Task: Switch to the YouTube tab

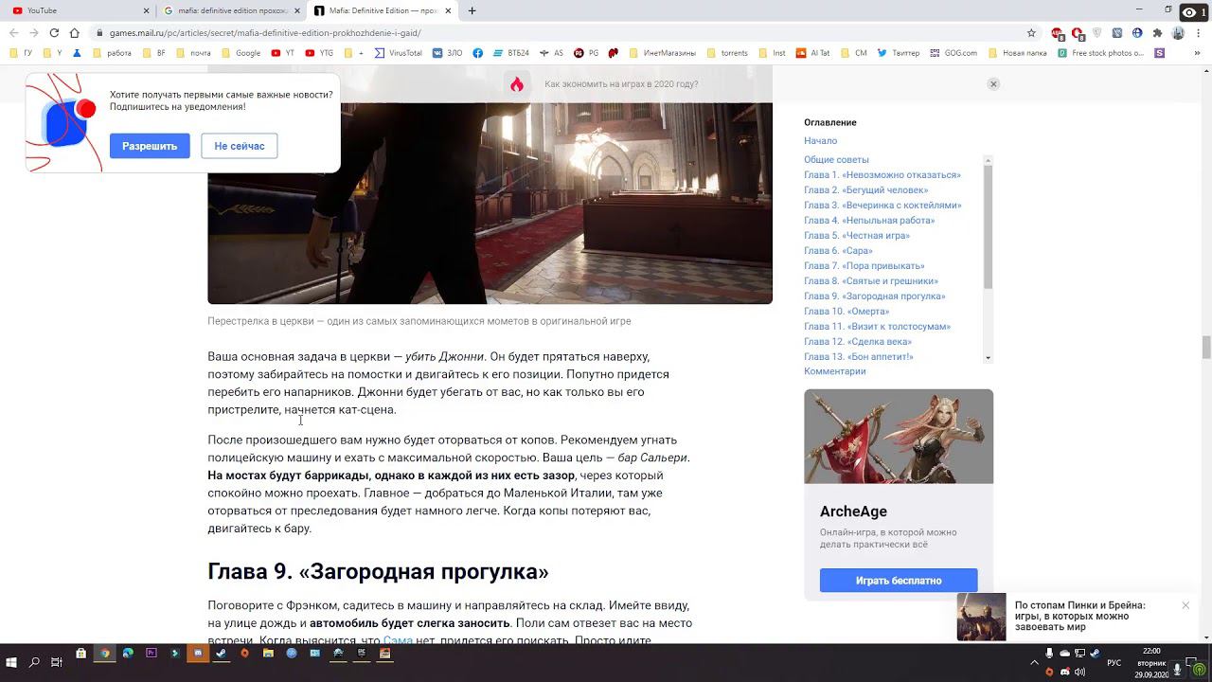Action: coord(74,10)
